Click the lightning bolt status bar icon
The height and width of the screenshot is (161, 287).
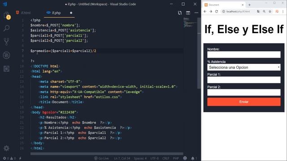tap(20, 158)
